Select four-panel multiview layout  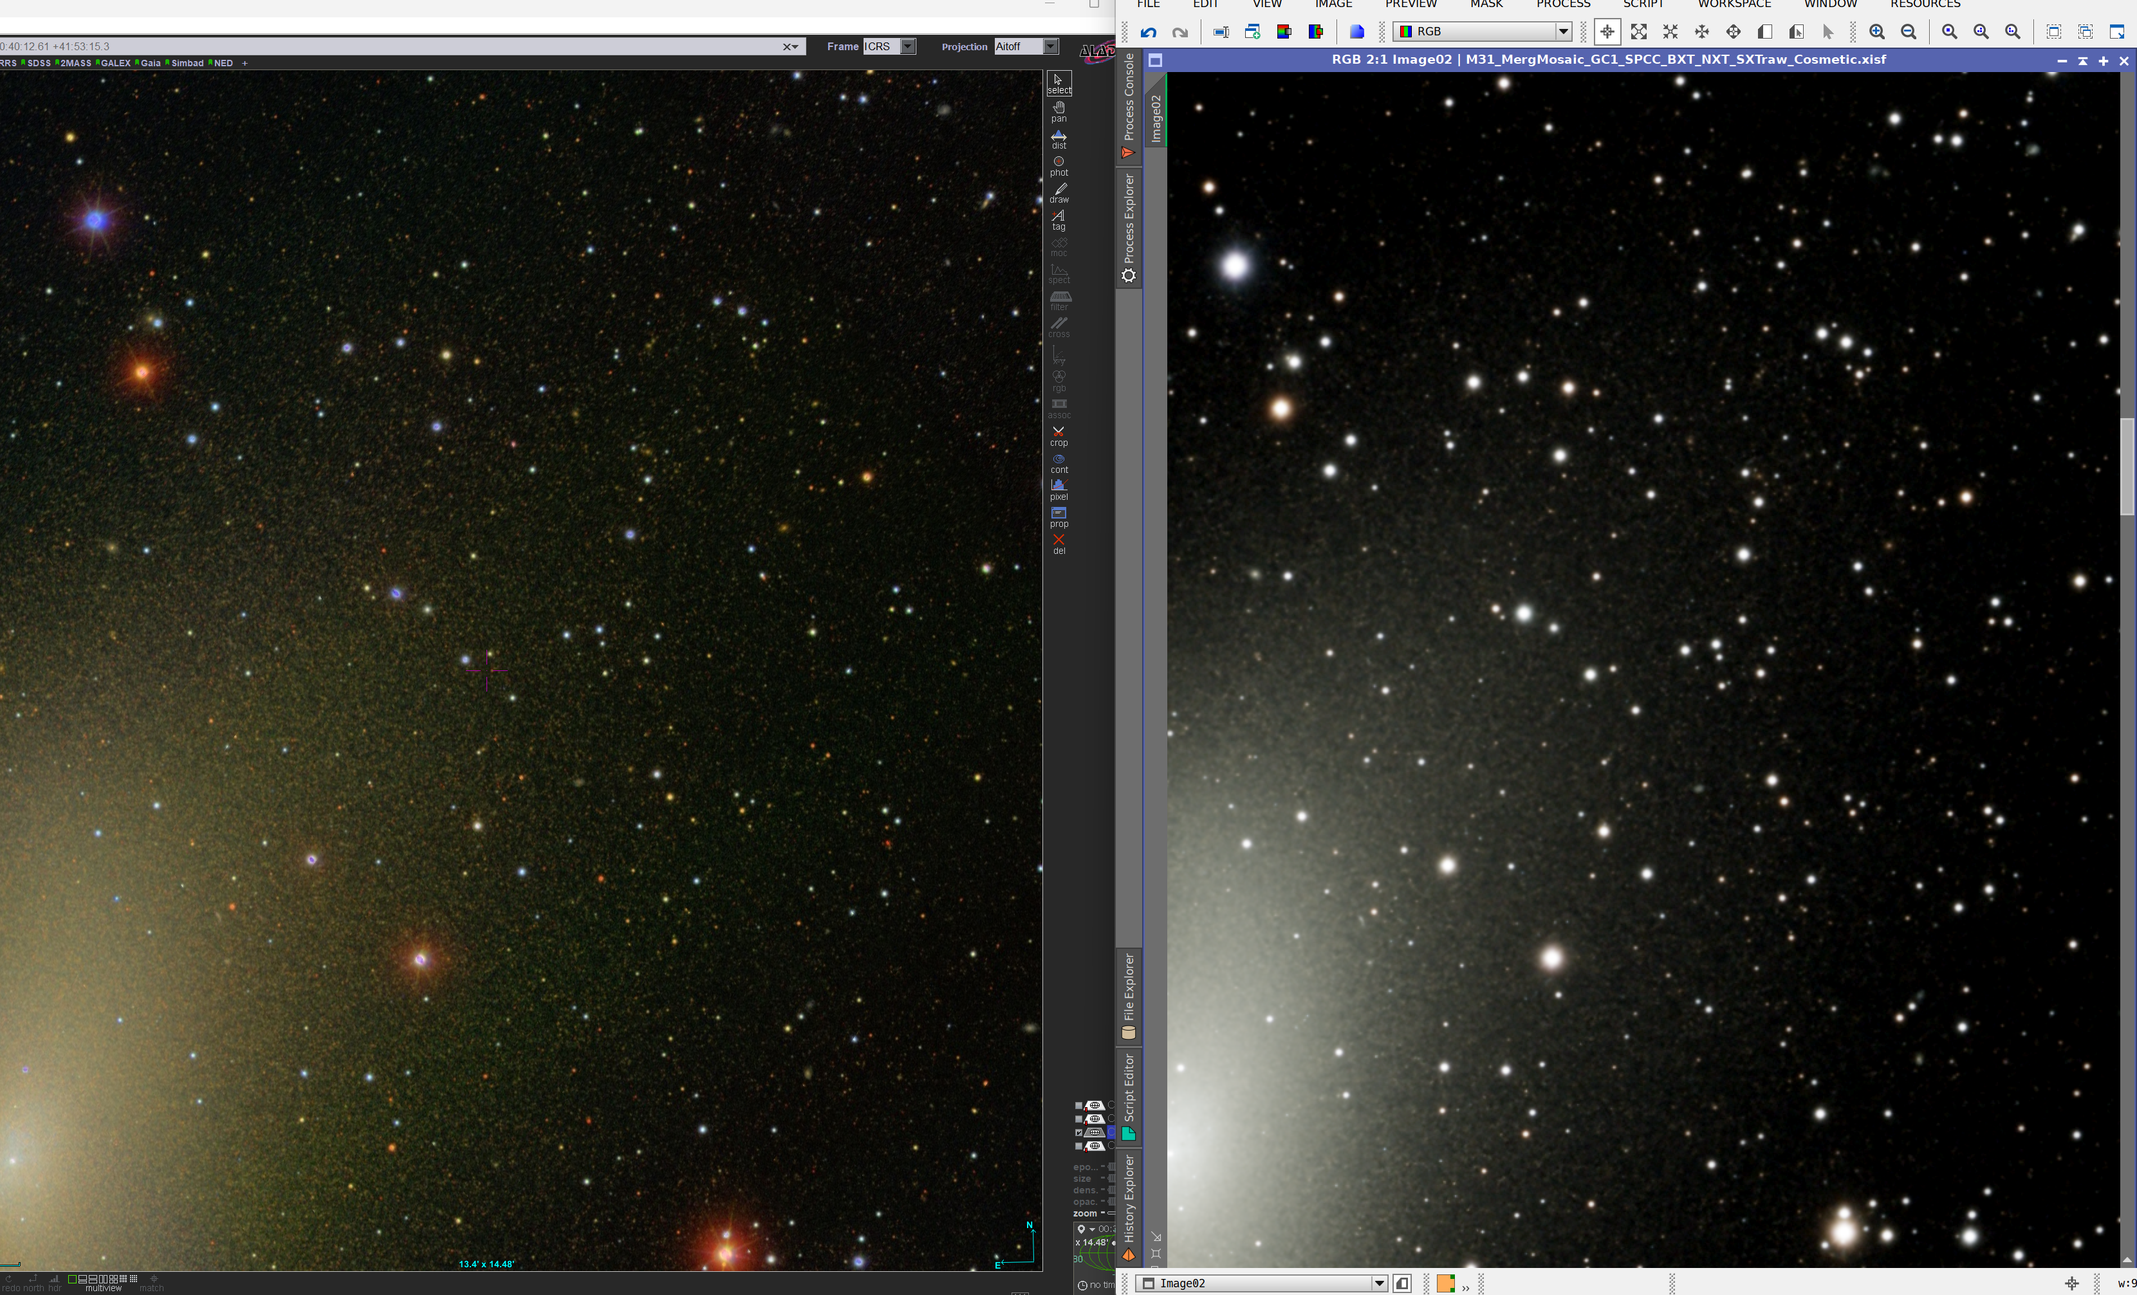coord(114,1280)
